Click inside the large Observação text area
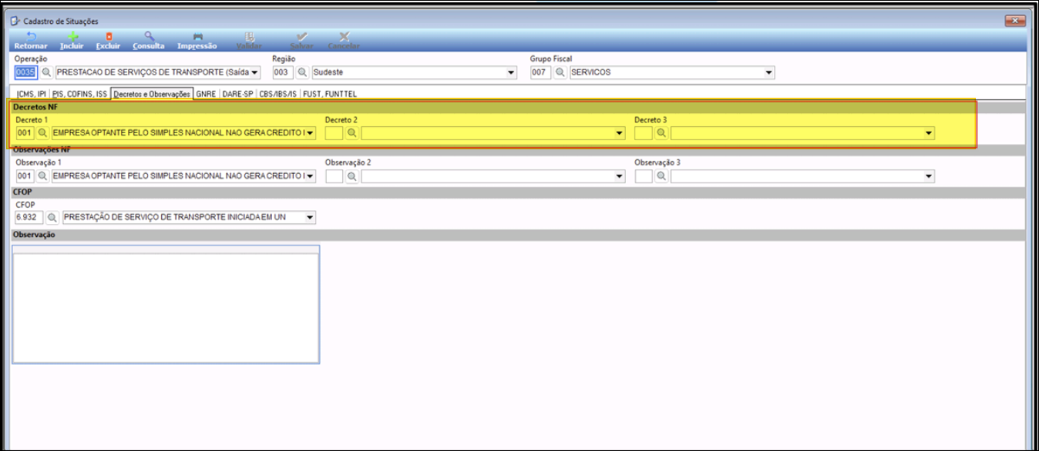This screenshot has width=1039, height=451. click(166, 305)
